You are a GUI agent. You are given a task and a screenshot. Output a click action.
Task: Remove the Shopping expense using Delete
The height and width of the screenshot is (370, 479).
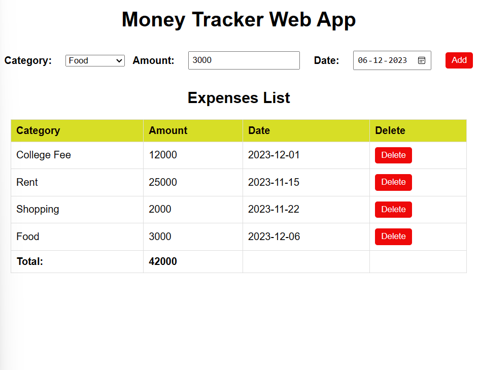click(393, 210)
